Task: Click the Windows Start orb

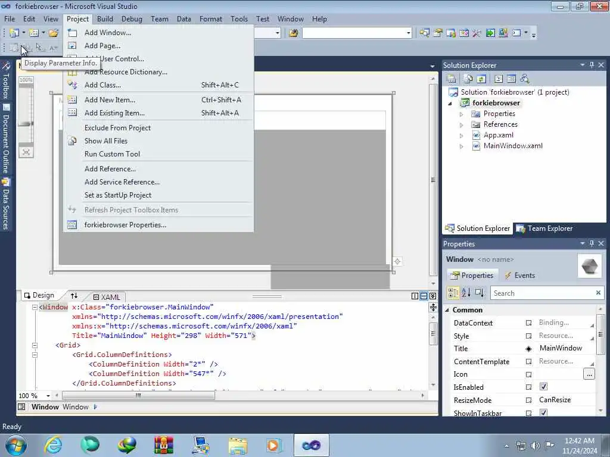Action: [16, 445]
